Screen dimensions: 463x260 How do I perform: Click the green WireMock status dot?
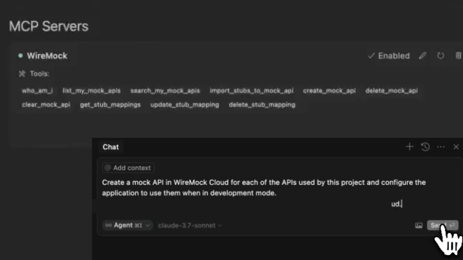pyautogui.click(x=20, y=56)
